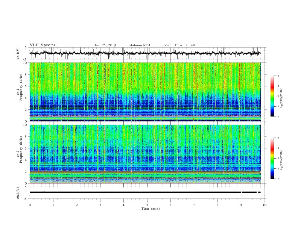Click the ch.2 color scale PSD label
Viewport: 298px width, 230px height.
click(x=282, y=160)
